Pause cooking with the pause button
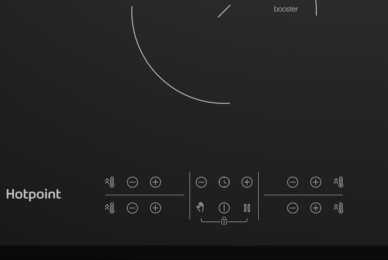Image resolution: width=388 pixels, height=260 pixels. tap(247, 208)
